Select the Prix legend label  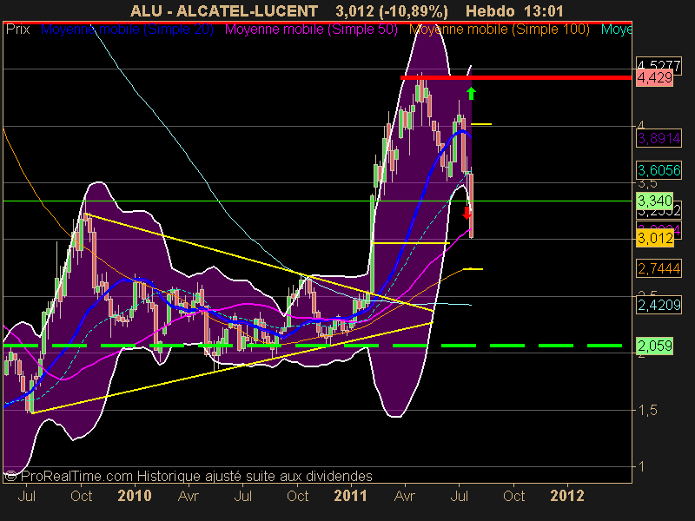tap(17, 30)
